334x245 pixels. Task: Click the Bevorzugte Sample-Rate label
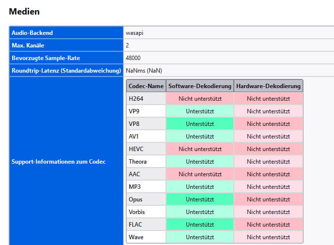[46, 58]
